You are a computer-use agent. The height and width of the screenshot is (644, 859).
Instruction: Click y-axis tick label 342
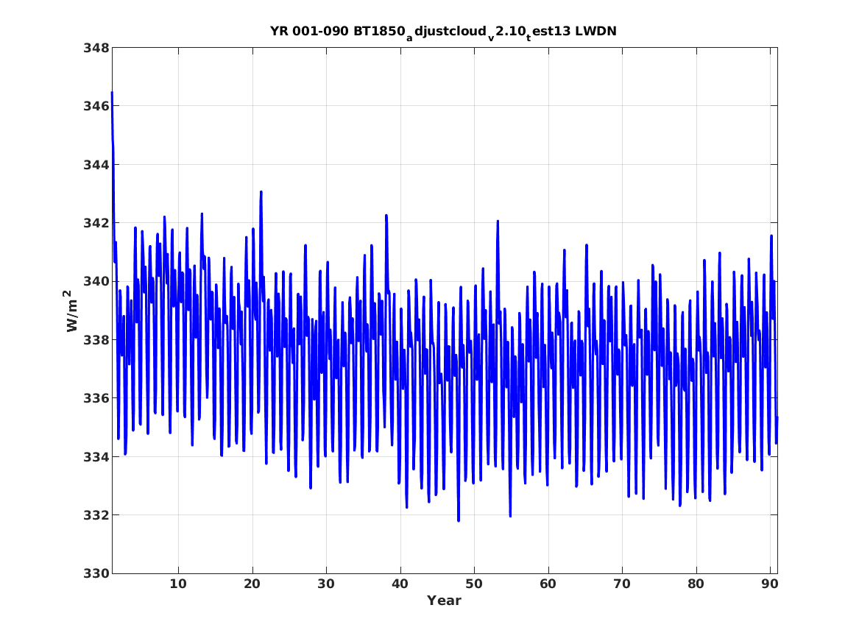coord(96,224)
